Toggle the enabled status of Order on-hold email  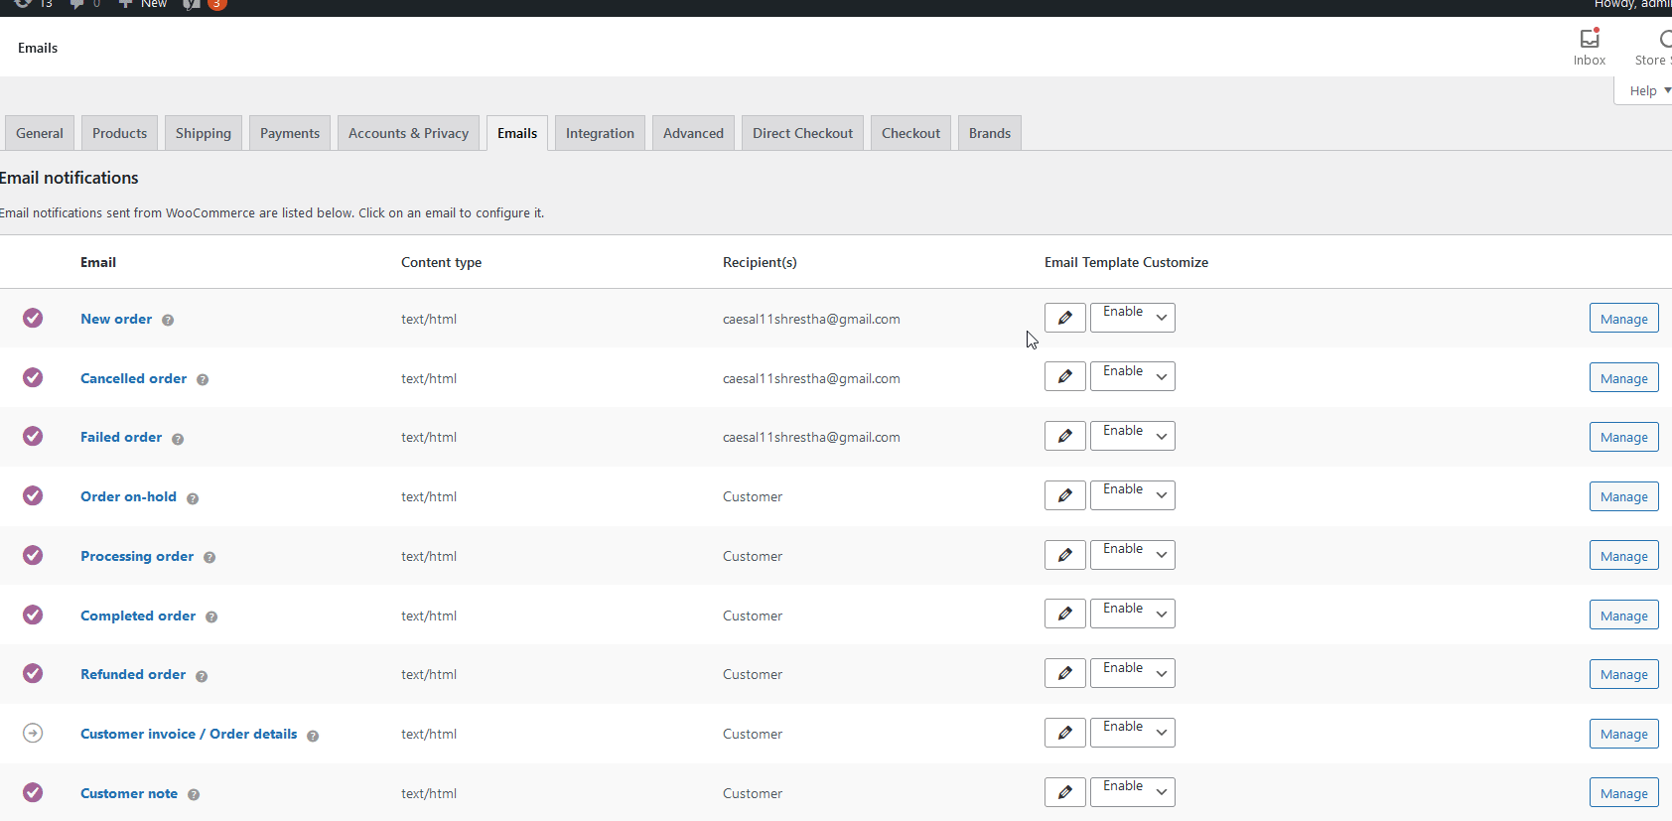tap(33, 495)
